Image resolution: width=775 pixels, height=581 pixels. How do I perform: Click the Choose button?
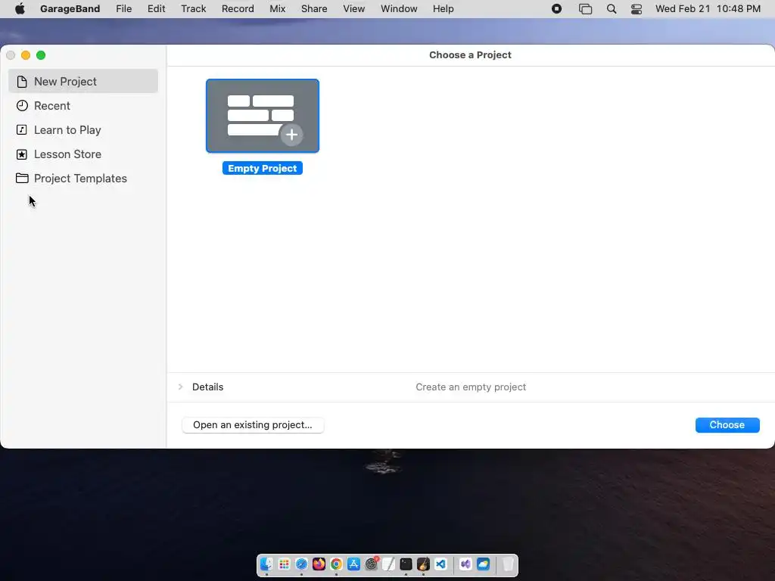(x=727, y=425)
